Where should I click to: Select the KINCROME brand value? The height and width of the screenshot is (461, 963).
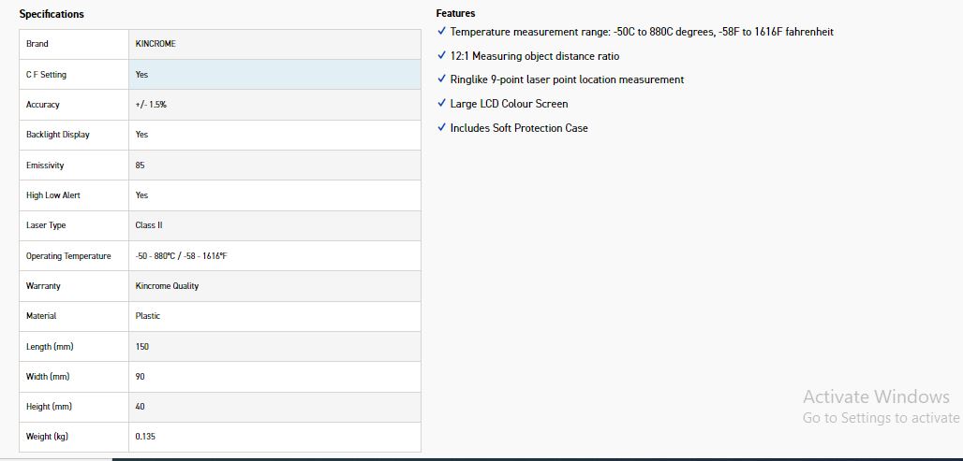pyautogui.click(x=156, y=44)
